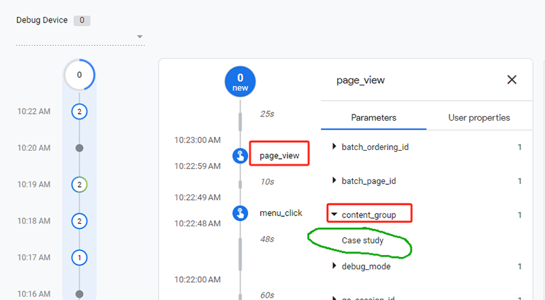Click the 10:19 AM green-ringed bubble
Viewport: 545px width, 300px height.
[x=80, y=184]
